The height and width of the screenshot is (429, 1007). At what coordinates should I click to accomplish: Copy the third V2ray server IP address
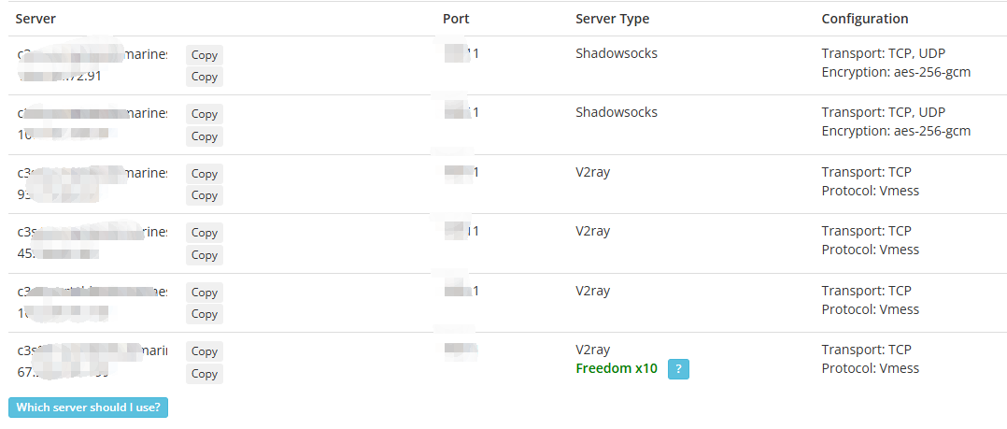[x=205, y=314]
